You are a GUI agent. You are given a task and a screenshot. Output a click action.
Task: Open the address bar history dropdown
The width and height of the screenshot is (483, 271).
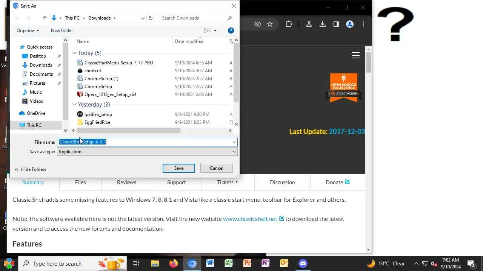(x=143, y=18)
